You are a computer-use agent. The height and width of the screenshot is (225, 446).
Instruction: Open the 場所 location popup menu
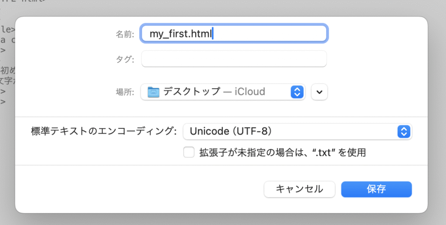(x=222, y=92)
